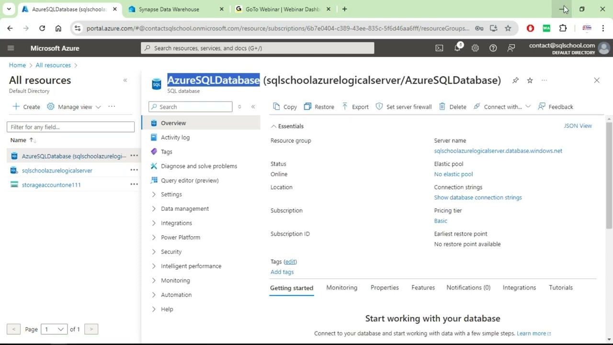Open Cloud Shell from the top bar

click(x=439, y=48)
